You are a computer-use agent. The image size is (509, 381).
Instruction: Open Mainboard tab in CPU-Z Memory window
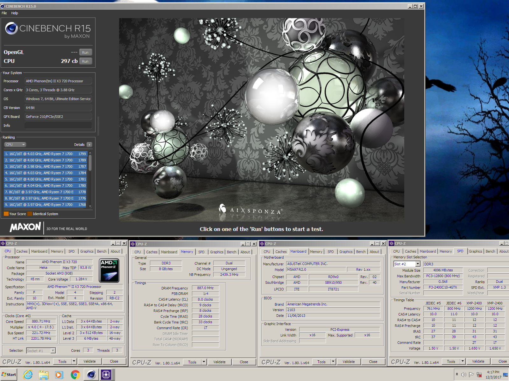pyautogui.click(x=169, y=252)
